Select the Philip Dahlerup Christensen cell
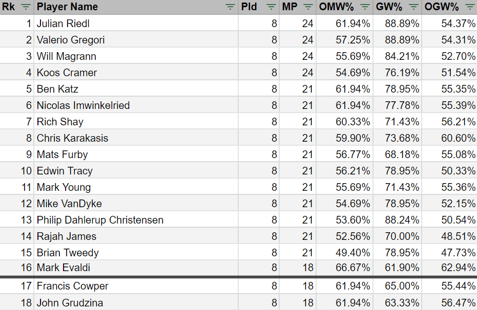 click(x=100, y=220)
